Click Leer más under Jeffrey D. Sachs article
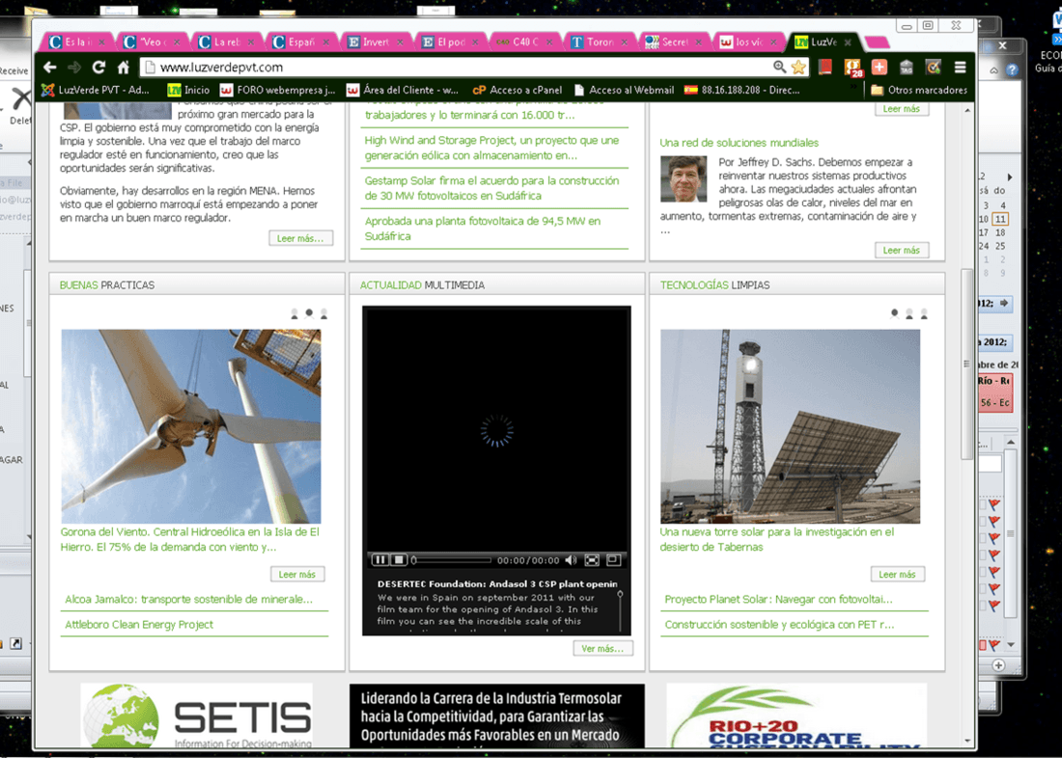The image size is (1062, 758). pos(901,251)
